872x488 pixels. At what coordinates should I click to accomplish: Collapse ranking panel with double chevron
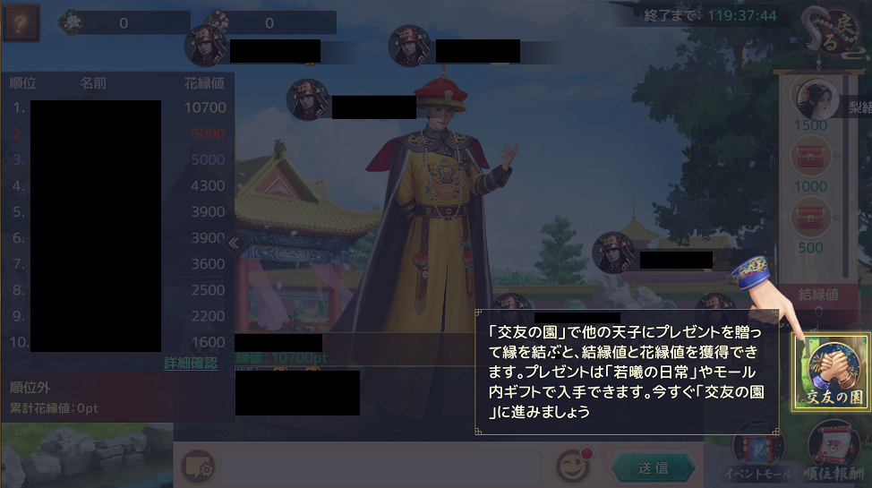[235, 244]
